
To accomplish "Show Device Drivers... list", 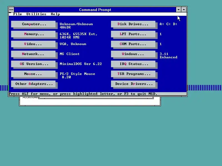I will (x=133, y=84).
